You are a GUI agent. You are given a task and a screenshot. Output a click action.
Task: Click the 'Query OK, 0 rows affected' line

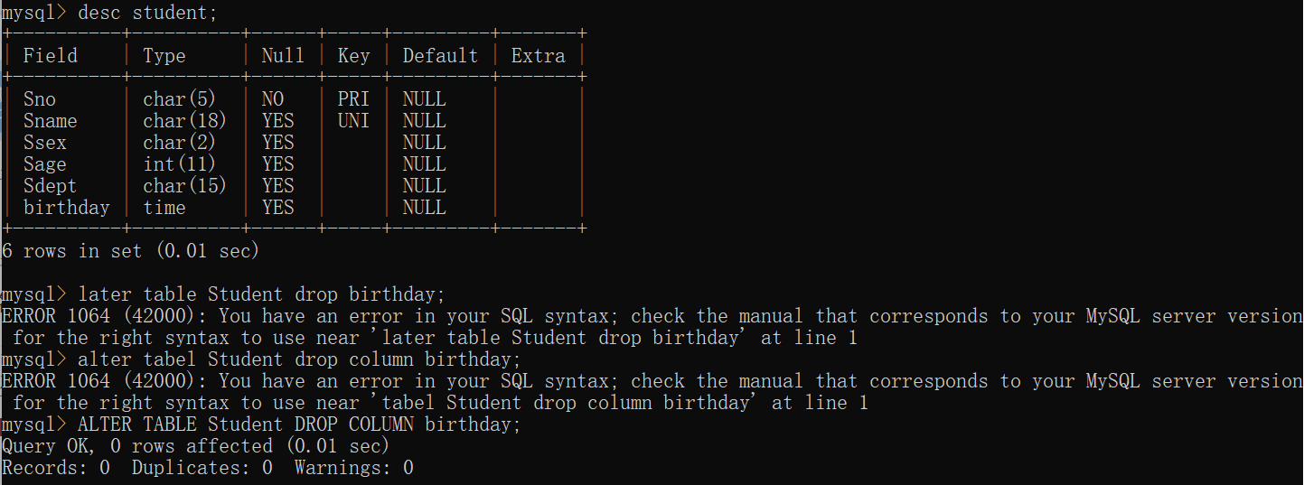[x=195, y=446]
